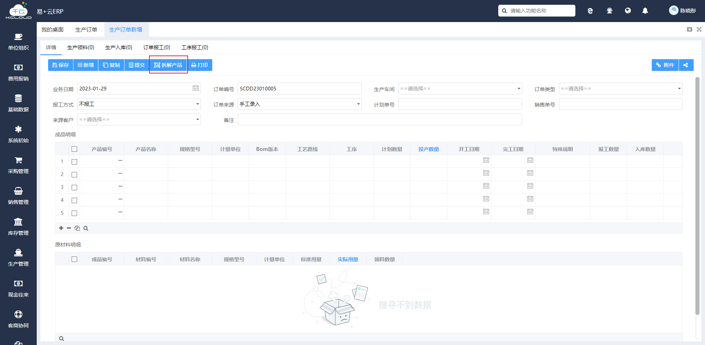Check row 5 in 成品明细 table
This screenshot has height=345, width=705.
(x=74, y=213)
